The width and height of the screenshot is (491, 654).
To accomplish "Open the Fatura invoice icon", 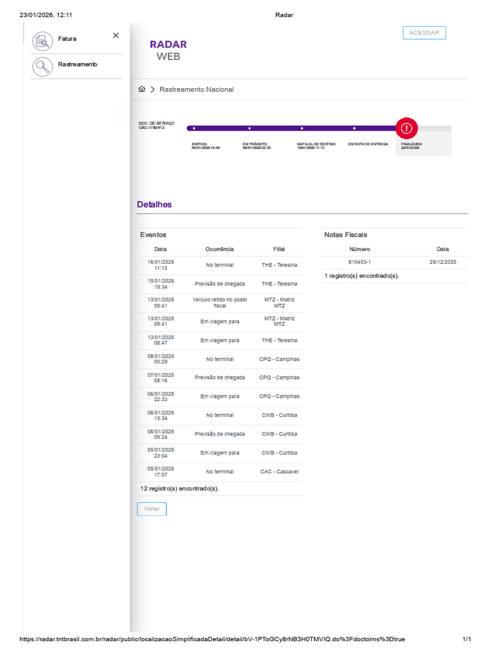I will tap(43, 42).
